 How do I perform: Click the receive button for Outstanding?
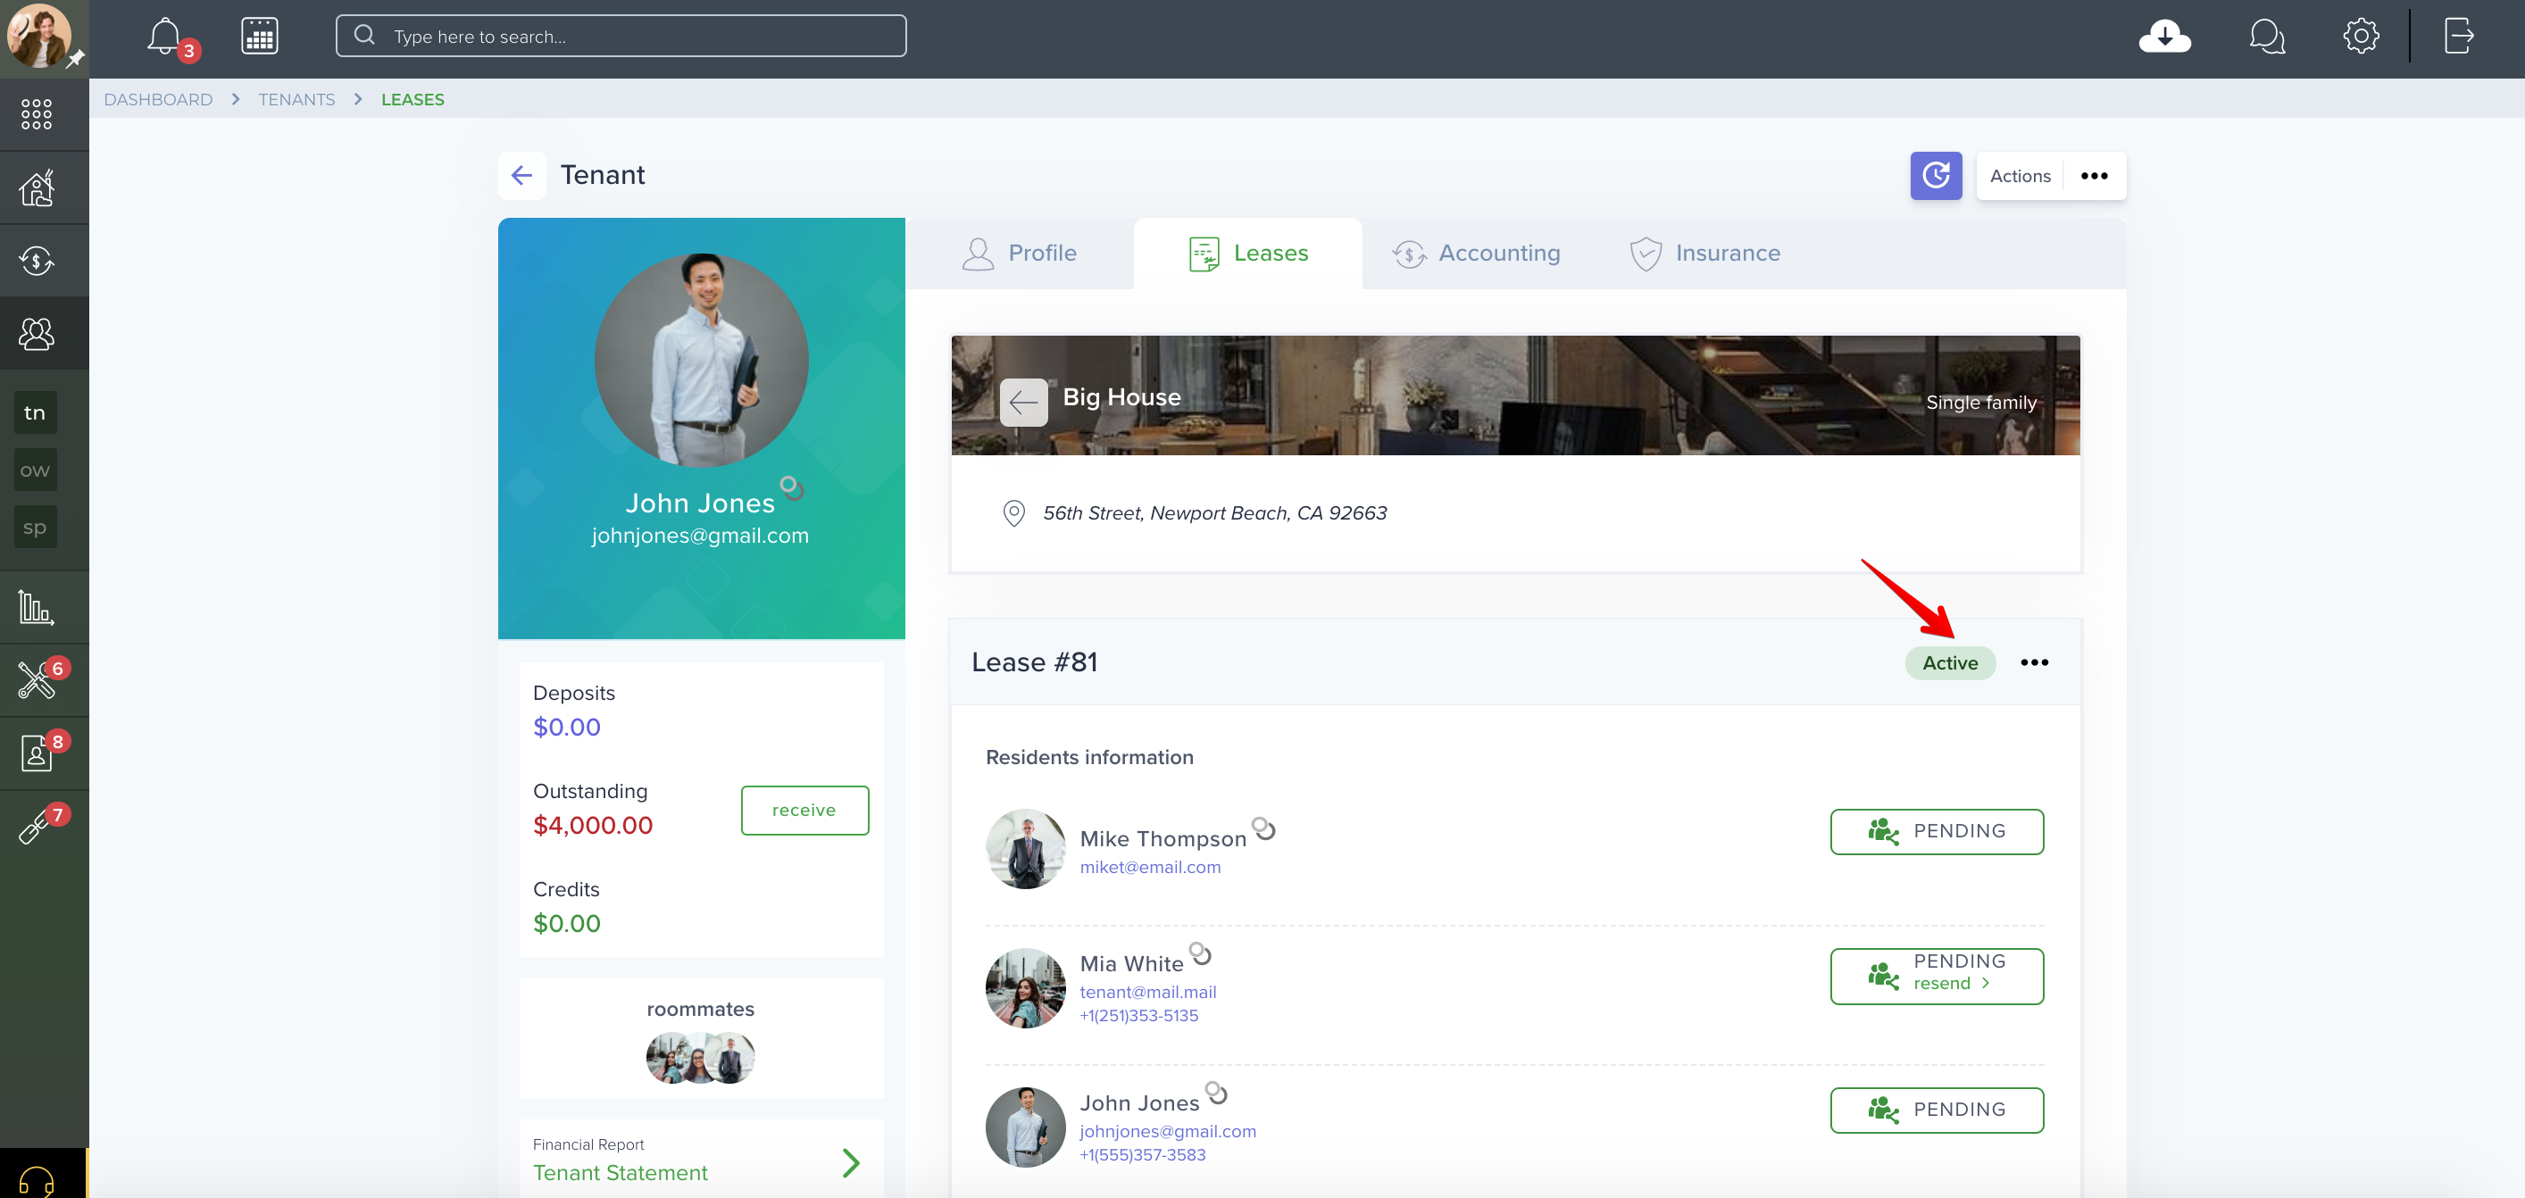click(804, 811)
